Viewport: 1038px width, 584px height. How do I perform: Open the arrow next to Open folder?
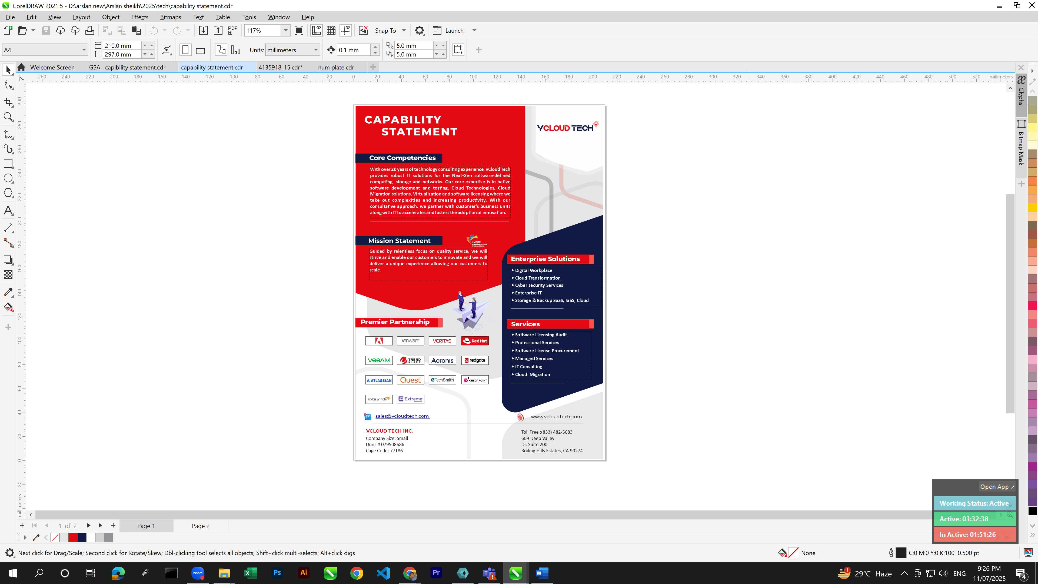(33, 30)
